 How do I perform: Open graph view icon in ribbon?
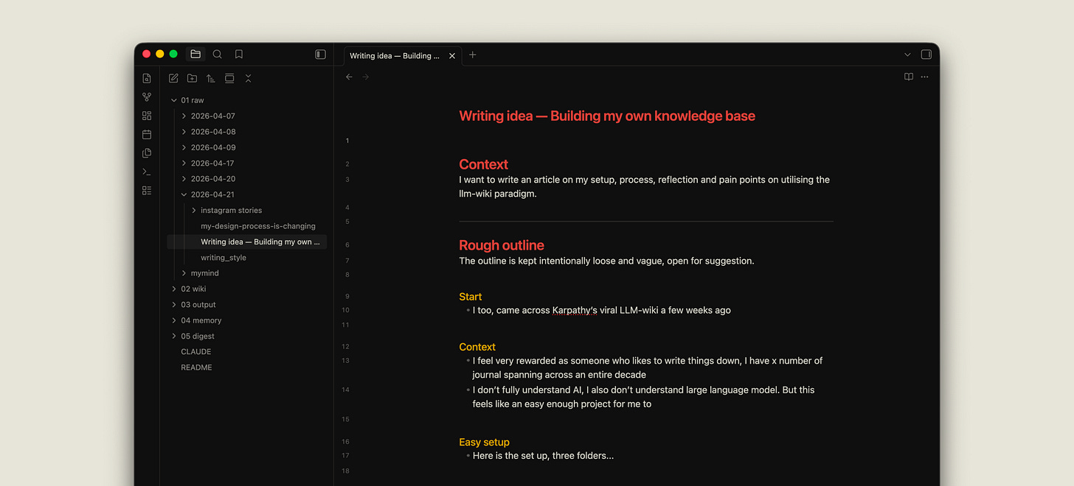pyautogui.click(x=147, y=97)
